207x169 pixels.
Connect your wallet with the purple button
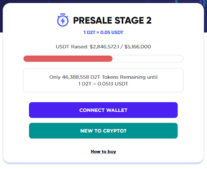[x=103, y=110]
